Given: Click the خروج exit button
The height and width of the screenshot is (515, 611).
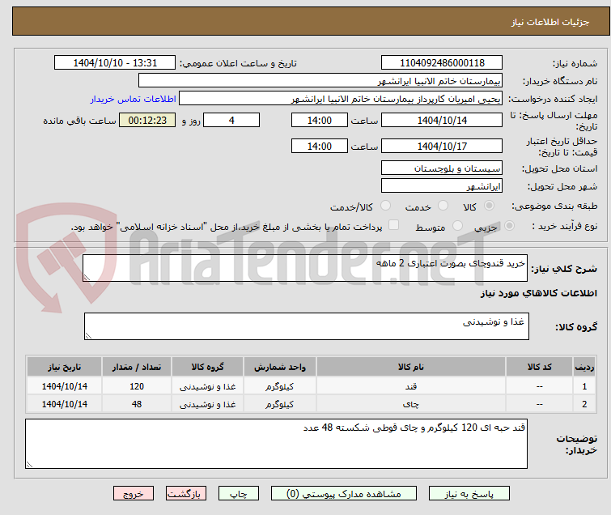Looking at the screenshot, I should click(134, 494).
